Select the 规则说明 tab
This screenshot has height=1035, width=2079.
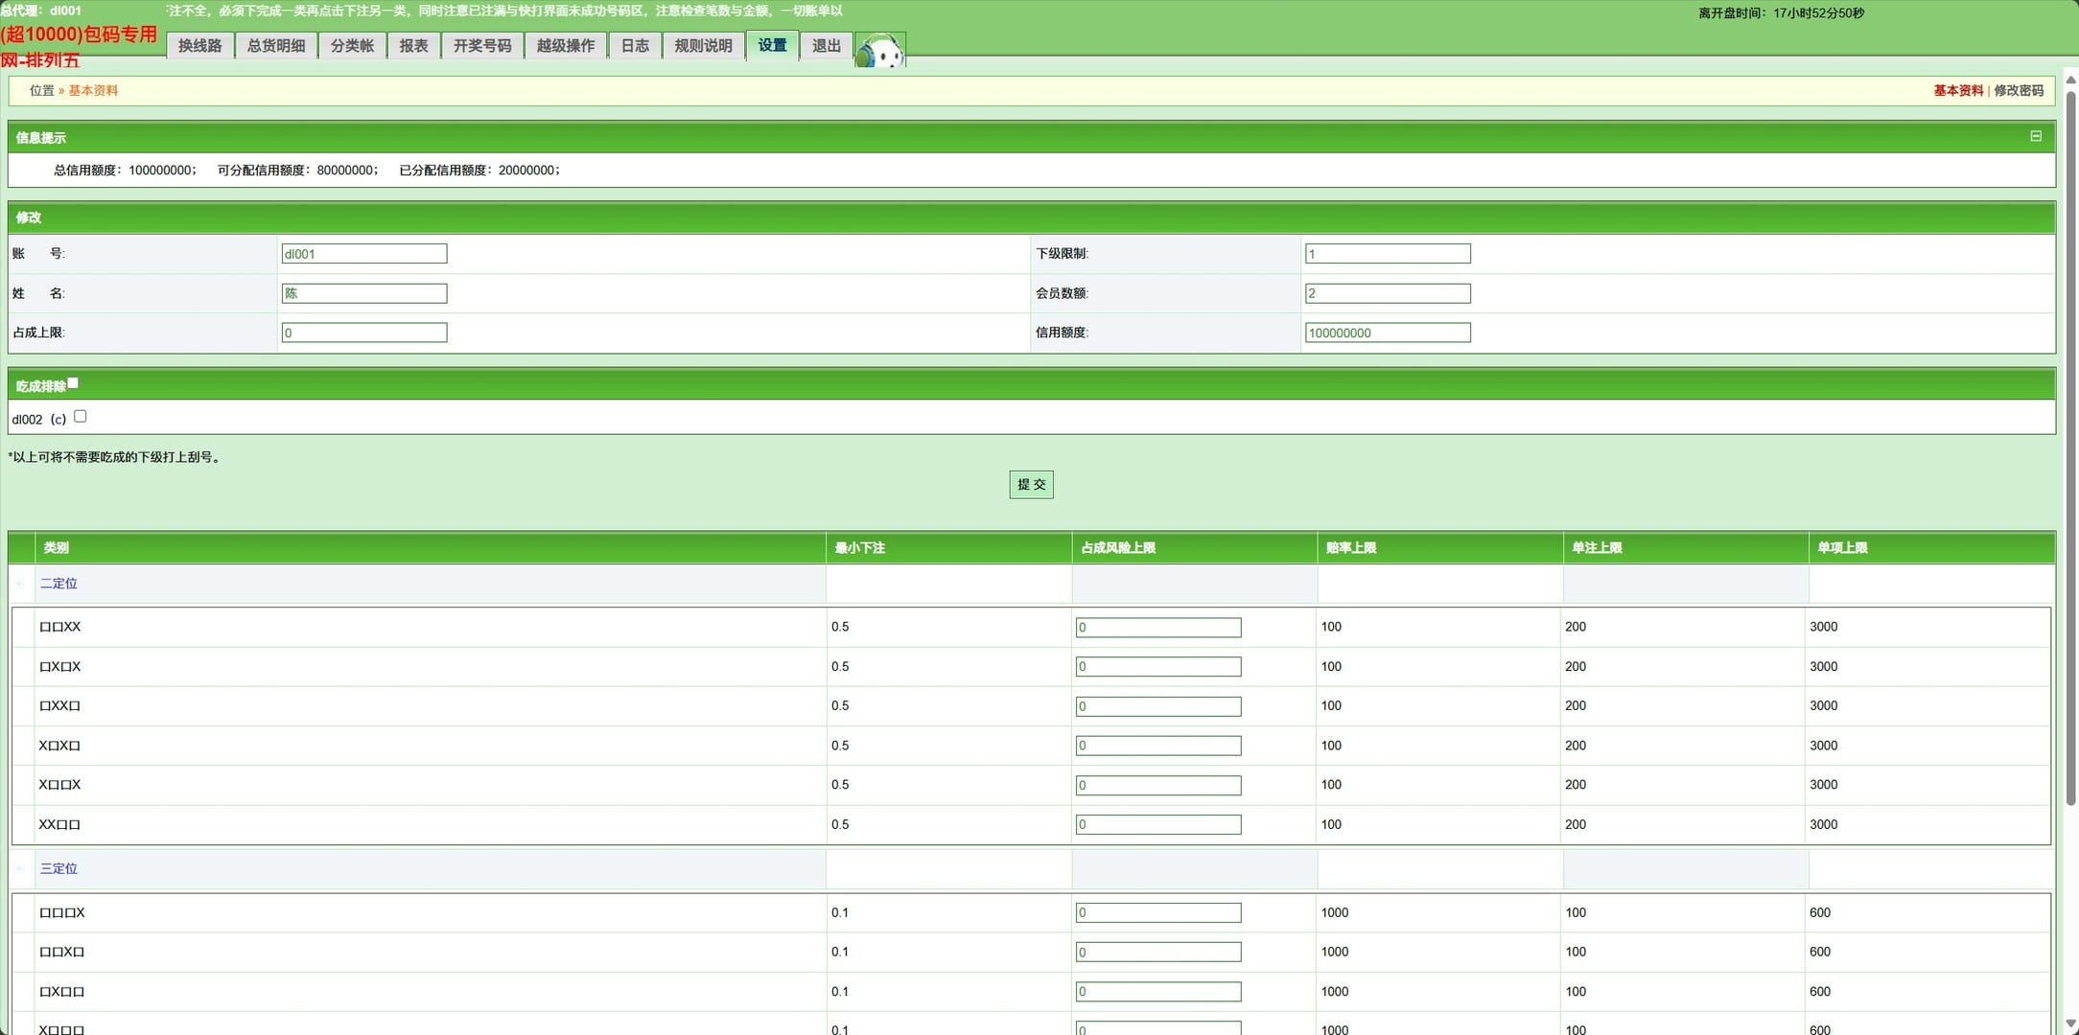point(703,46)
